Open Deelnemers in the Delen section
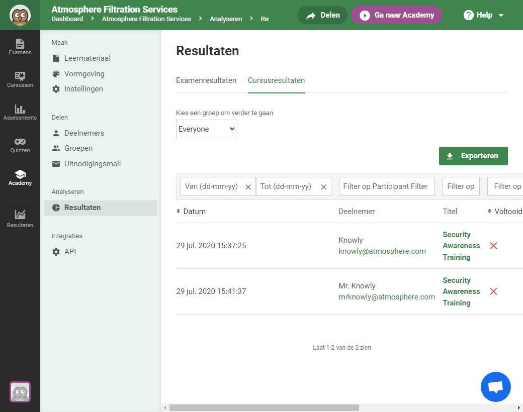The width and height of the screenshot is (523, 412). tap(78, 133)
